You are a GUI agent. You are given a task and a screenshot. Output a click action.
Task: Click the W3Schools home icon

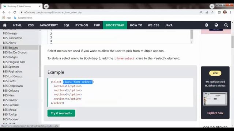tap(5, 25)
